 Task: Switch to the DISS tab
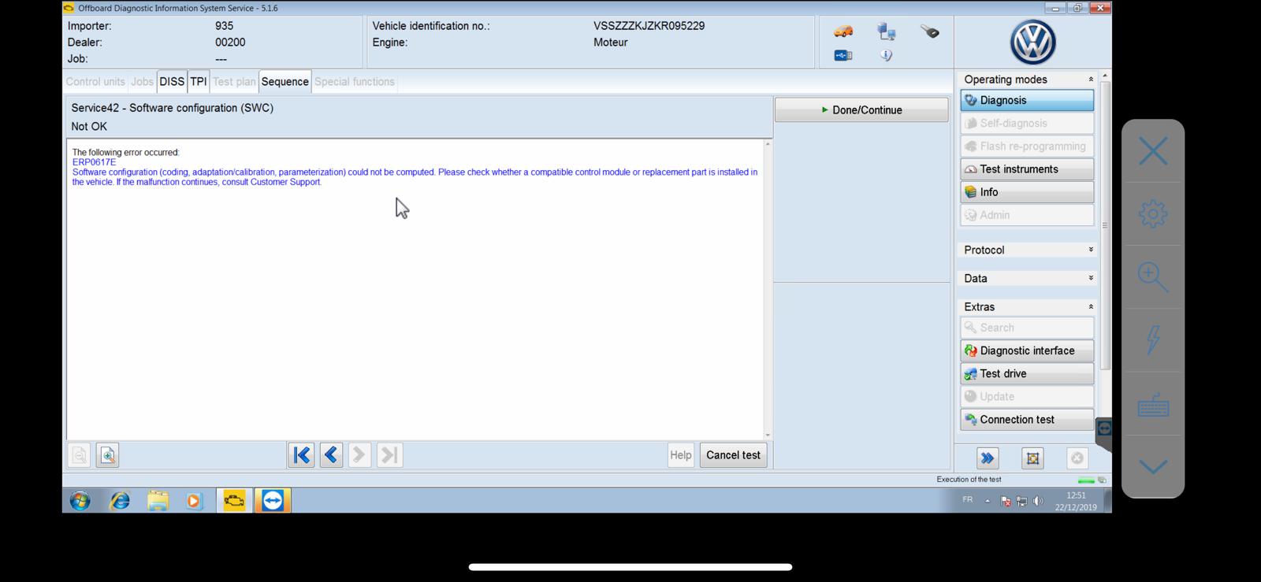click(x=172, y=82)
